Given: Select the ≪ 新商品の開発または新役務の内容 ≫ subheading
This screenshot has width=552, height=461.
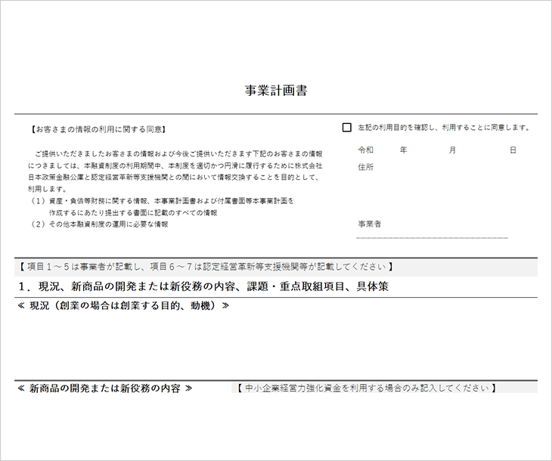Looking at the screenshot, I should click(x=104, y=388).
